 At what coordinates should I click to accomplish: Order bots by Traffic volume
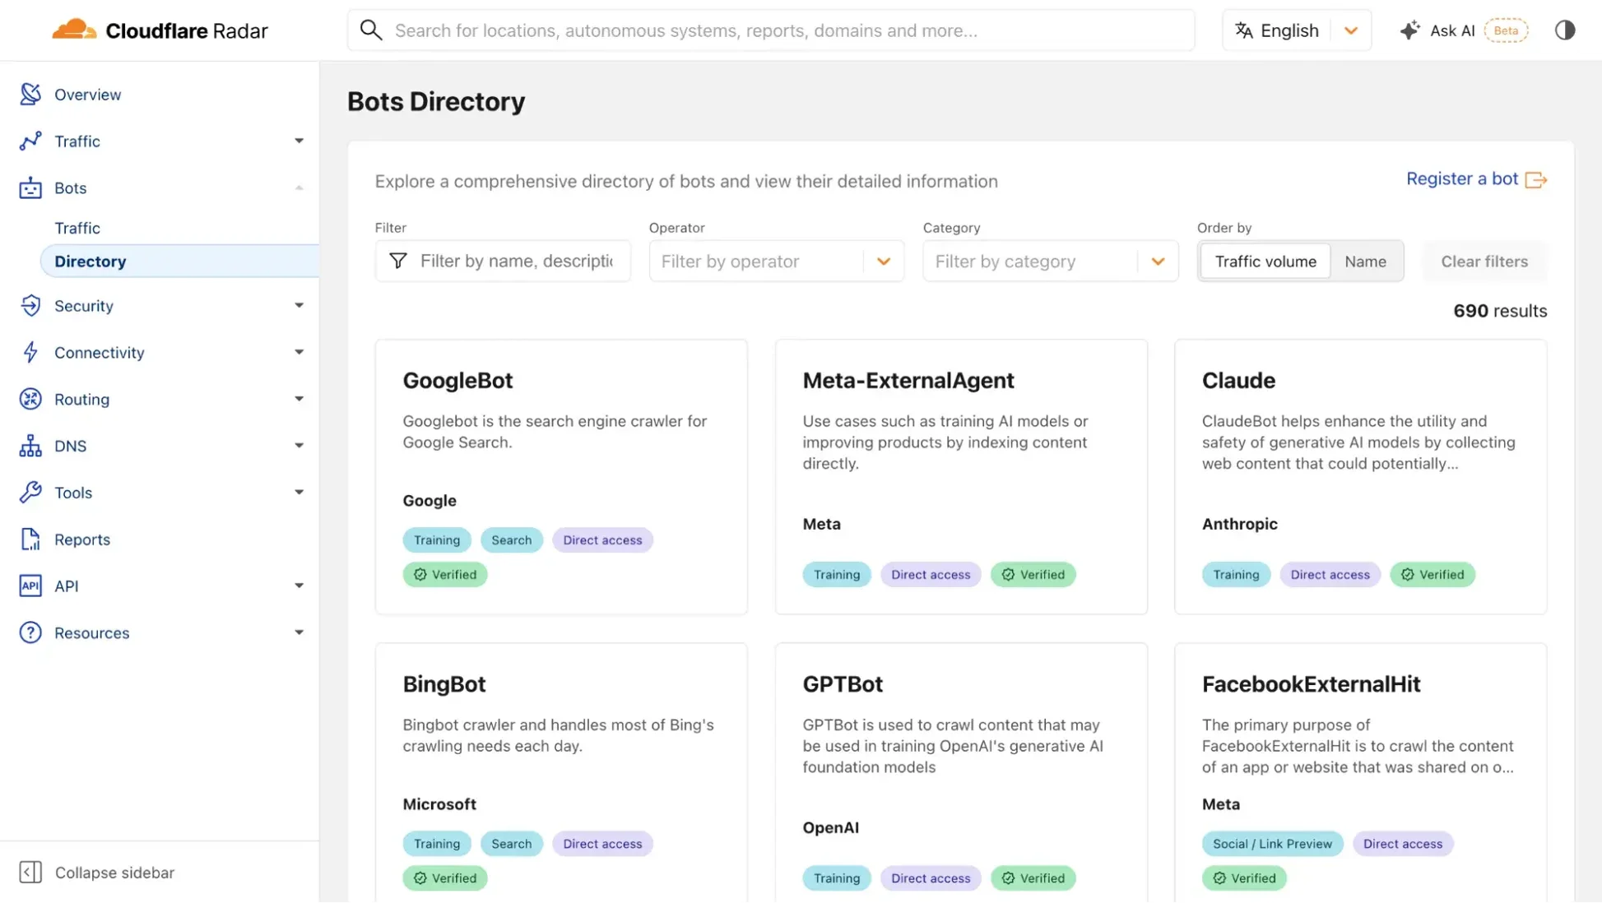click(1265, 262)
